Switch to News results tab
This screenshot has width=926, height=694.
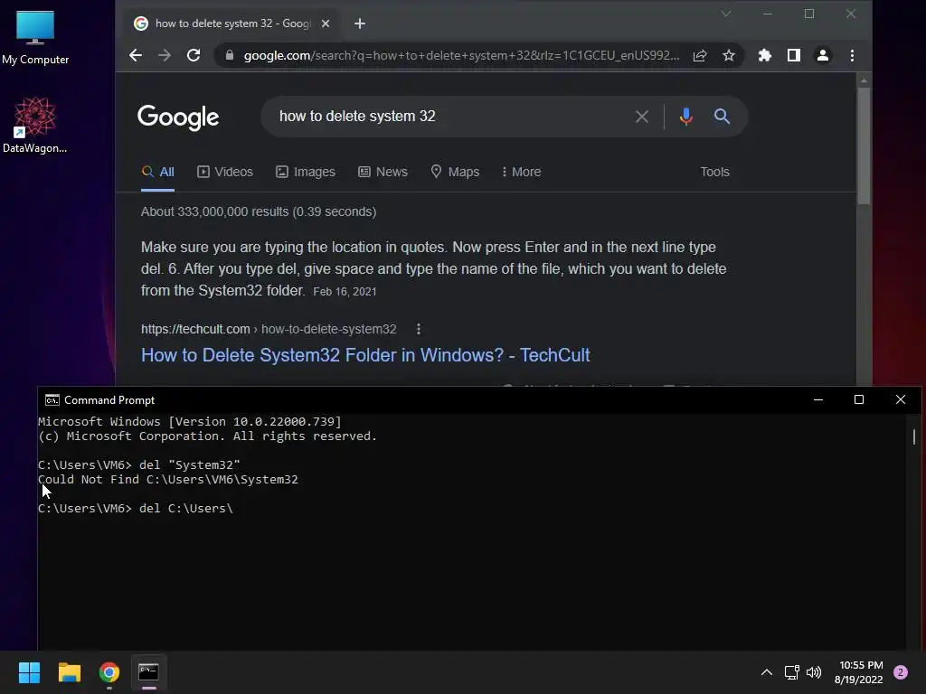tap(383, 172)
